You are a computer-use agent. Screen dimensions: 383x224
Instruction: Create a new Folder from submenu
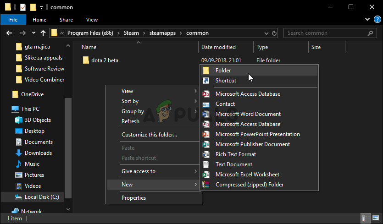pos(223,71)
